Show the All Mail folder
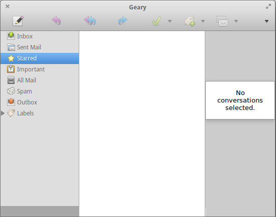 [40, 80]
